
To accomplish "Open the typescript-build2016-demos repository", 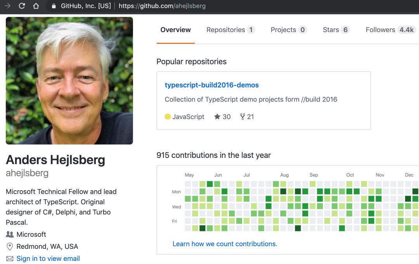I will point(212,85).
